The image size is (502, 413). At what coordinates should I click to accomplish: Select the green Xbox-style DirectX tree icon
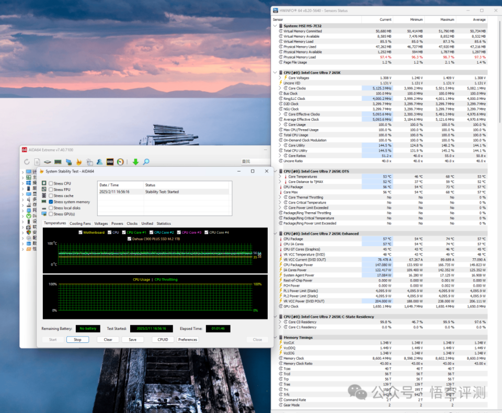(x=28, y=216)
